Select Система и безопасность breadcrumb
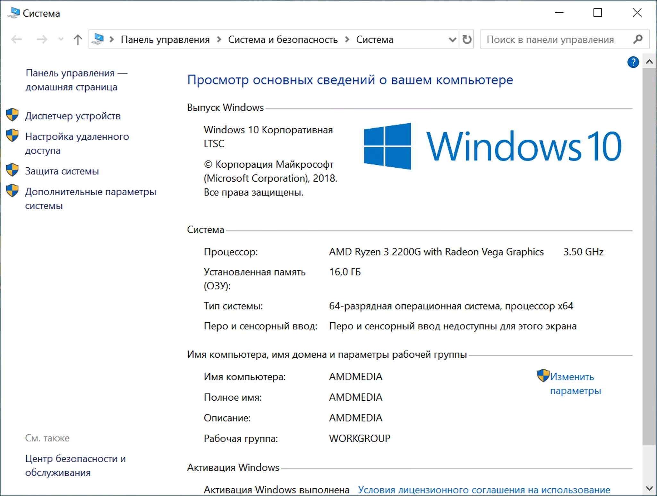The width and height of the screenshot is (657, 496). [x=283, y=39]
